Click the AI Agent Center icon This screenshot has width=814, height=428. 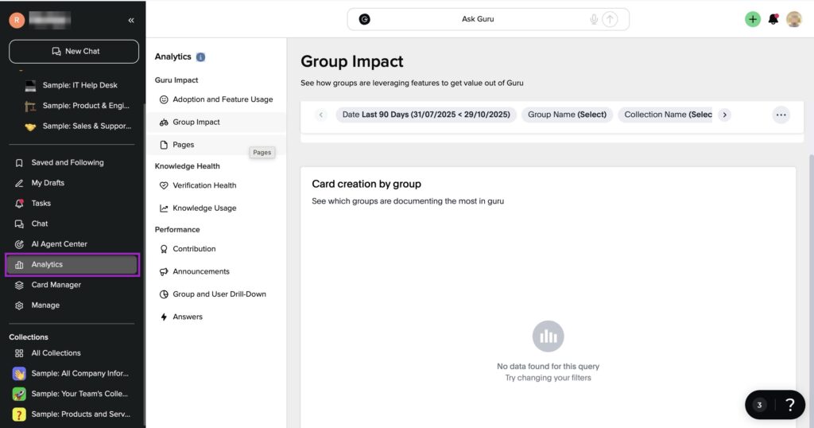[19, 244]
